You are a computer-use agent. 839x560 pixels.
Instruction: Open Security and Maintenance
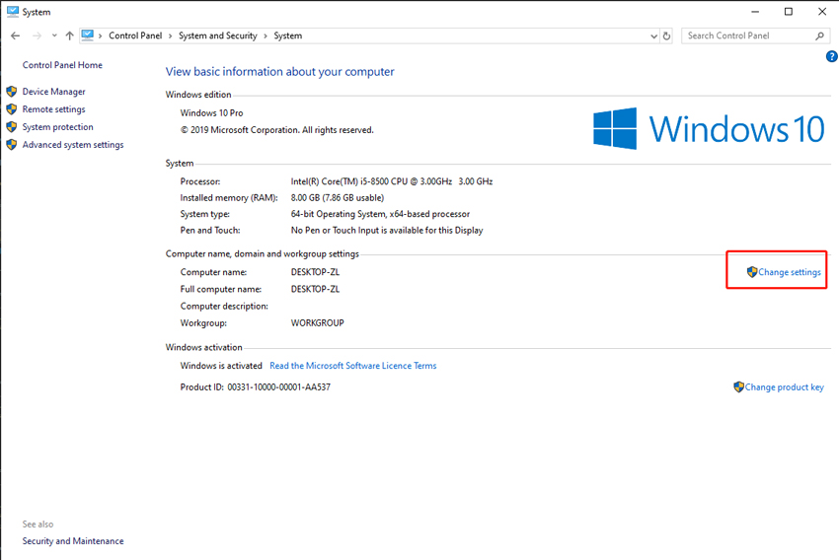pyautogui.click(x=73, y=540)
